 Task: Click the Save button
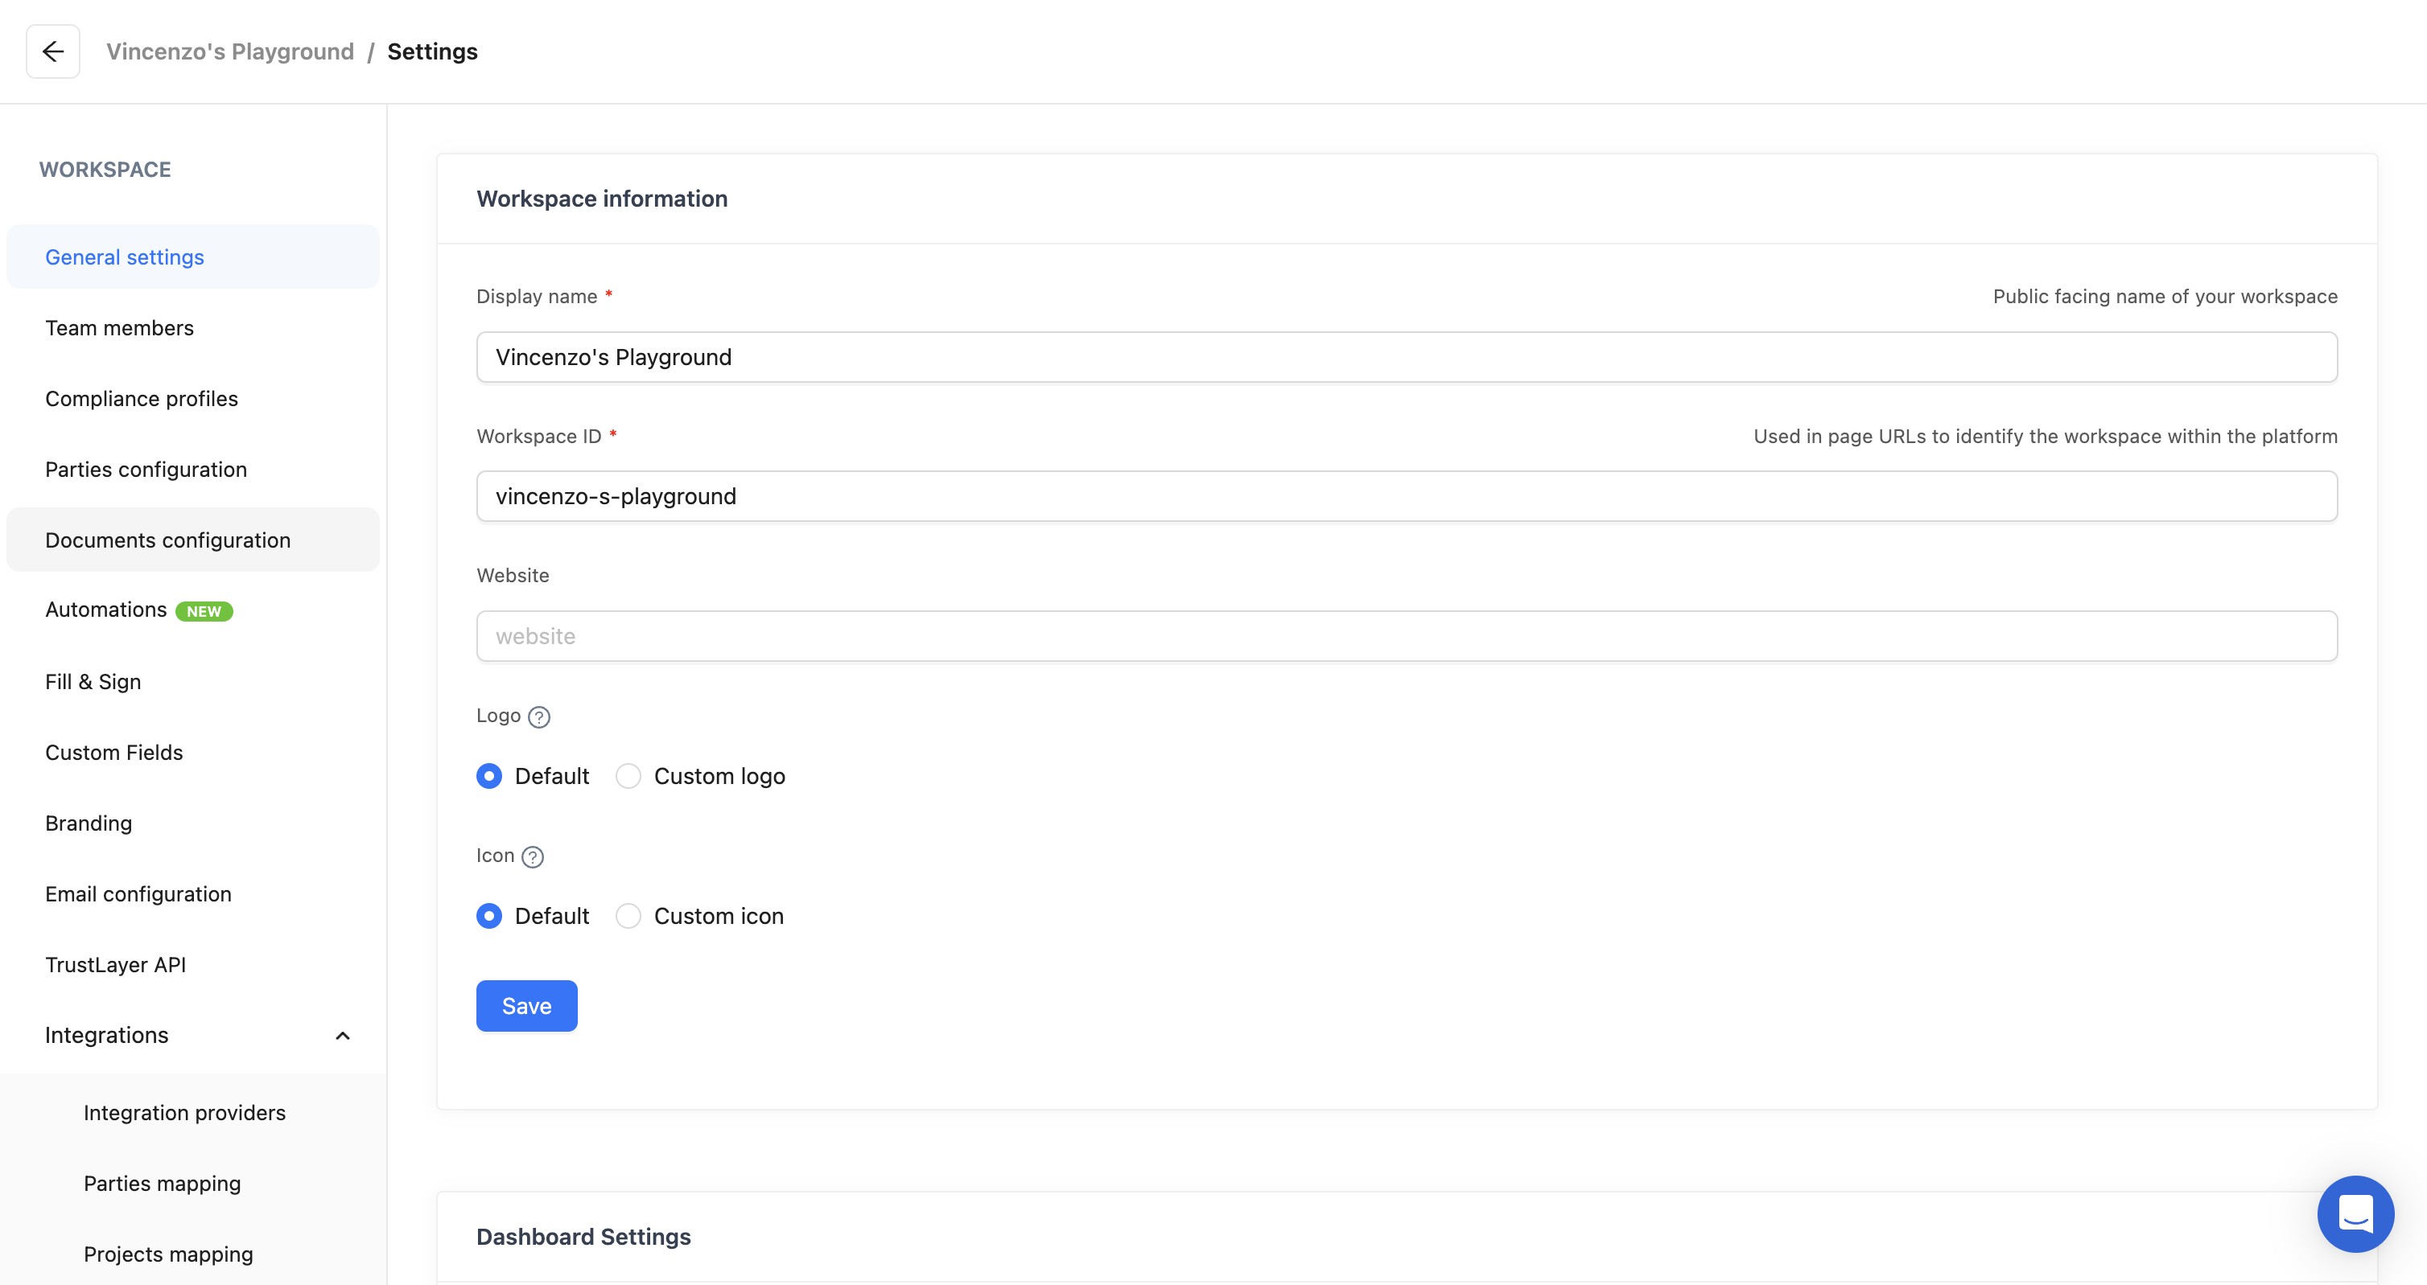[x=526, y=1005]
